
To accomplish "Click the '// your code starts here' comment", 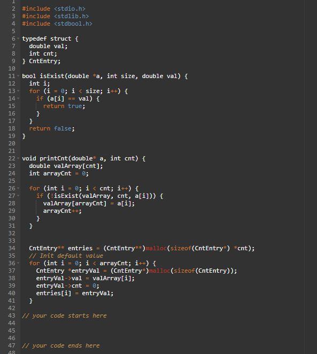I will click(64, 315).
